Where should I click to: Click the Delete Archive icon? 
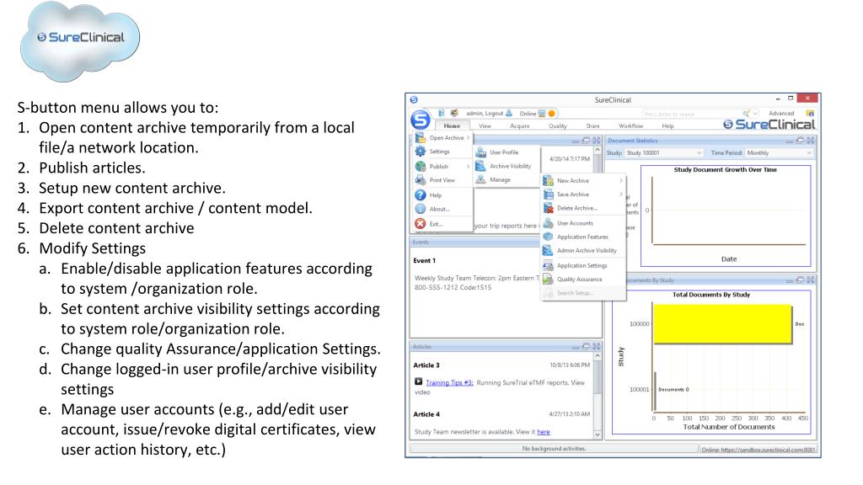pos(548,208)
